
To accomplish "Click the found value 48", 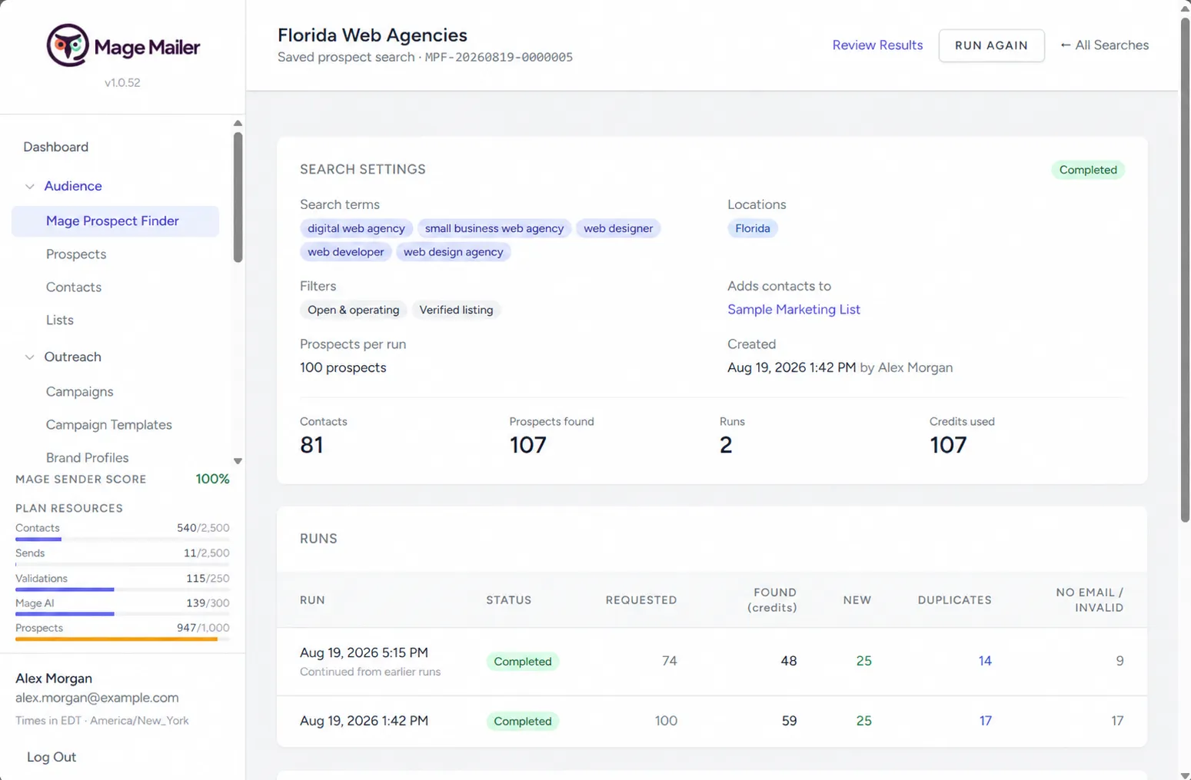I will 789,661.
